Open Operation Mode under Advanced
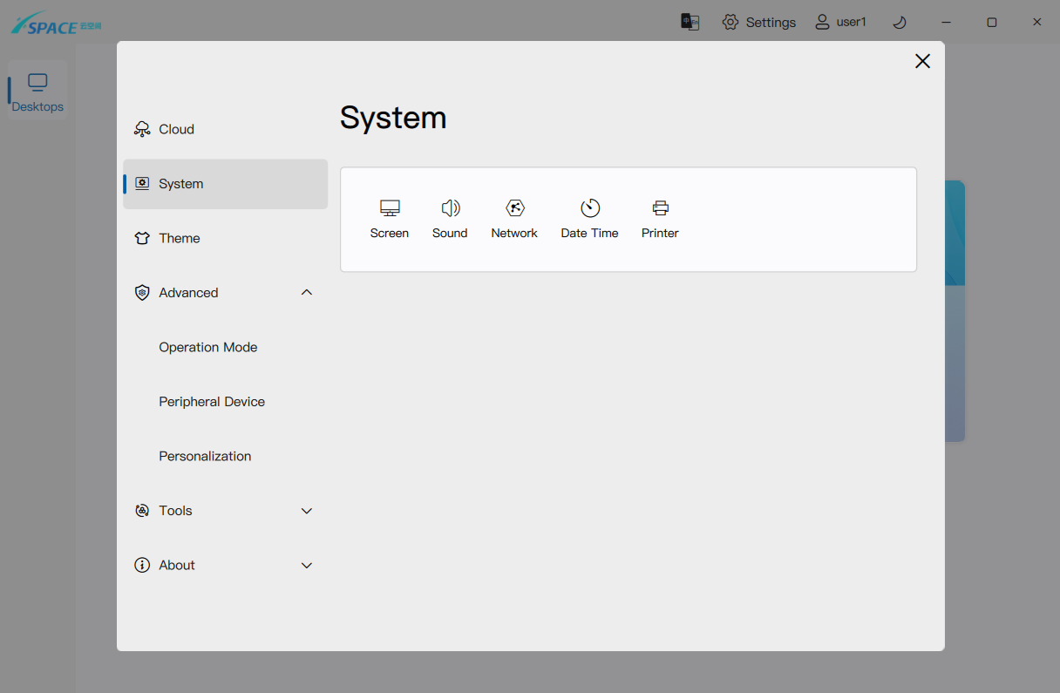Image resolution: width=1060 pixels, height=693 pixels. [207, 347]
